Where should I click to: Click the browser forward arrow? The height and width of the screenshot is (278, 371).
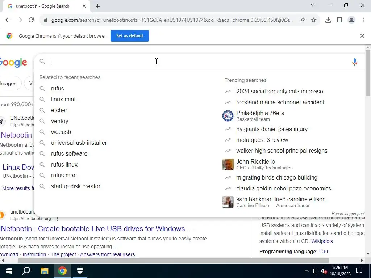coord(20,20)
